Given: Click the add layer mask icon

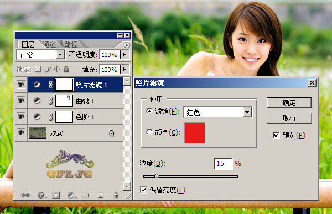Looking at the screenshot, I should click(x=56, y=195).
